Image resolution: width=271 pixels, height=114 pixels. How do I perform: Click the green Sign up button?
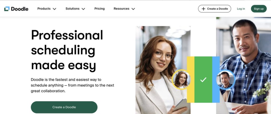pos(259,9)
